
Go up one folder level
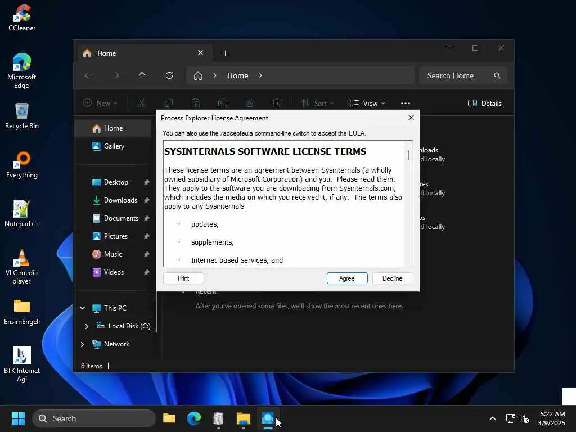point(142,75)
